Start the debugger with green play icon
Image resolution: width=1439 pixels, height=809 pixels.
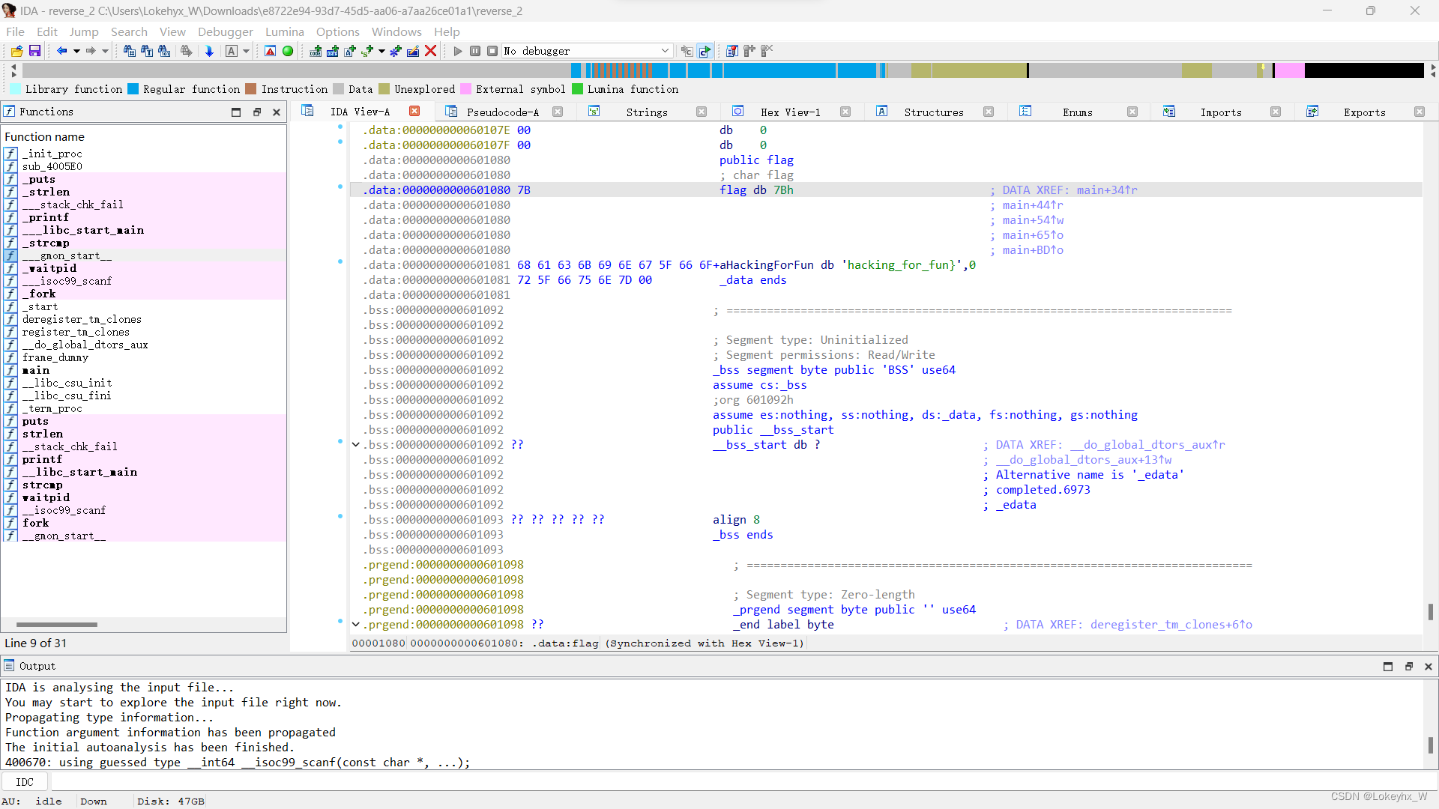point(288,51)
